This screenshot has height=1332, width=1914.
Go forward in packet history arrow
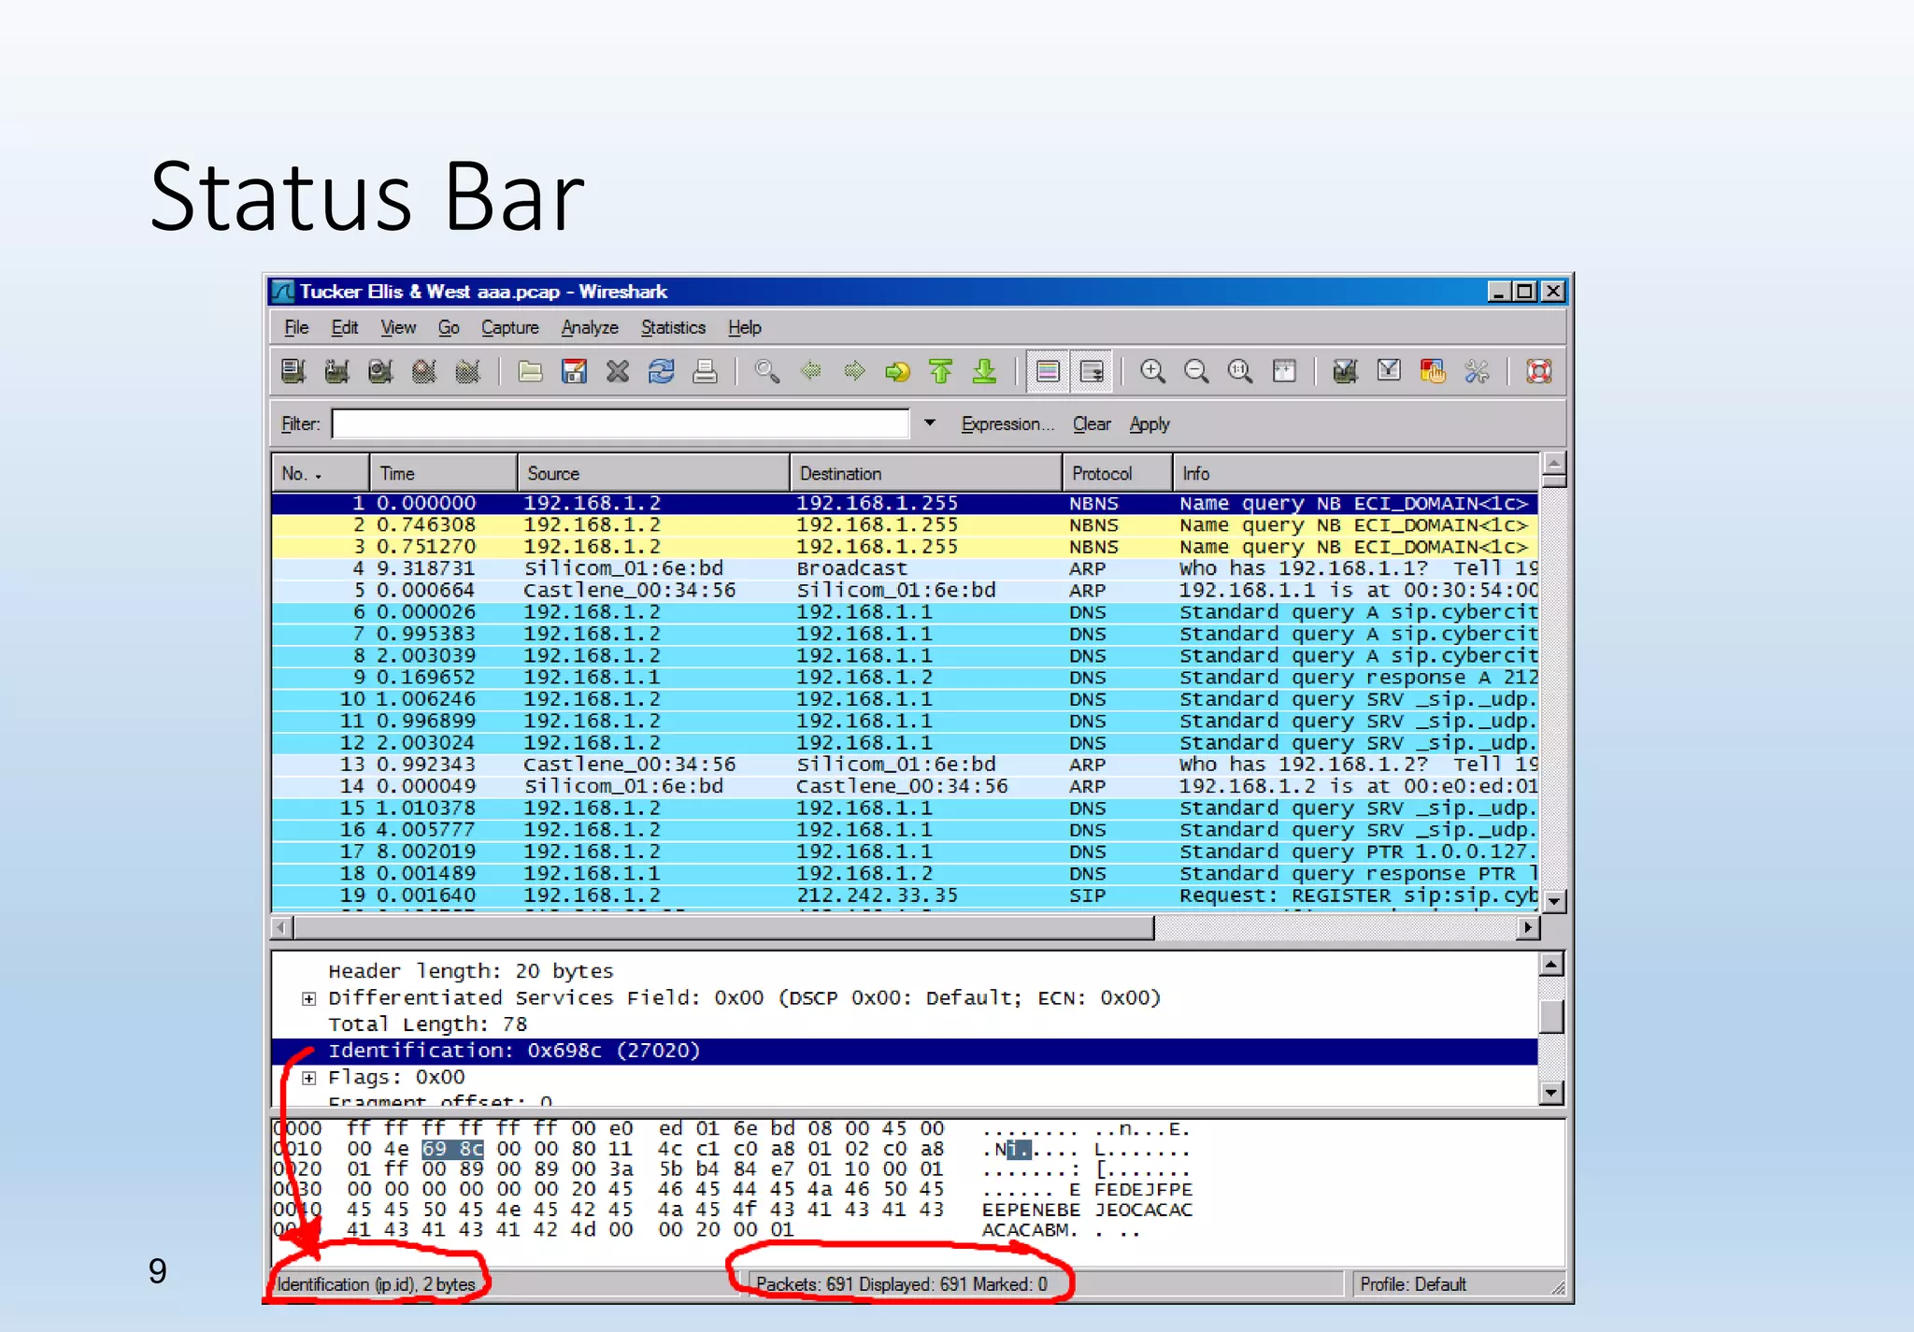click(x=854, y=371)
